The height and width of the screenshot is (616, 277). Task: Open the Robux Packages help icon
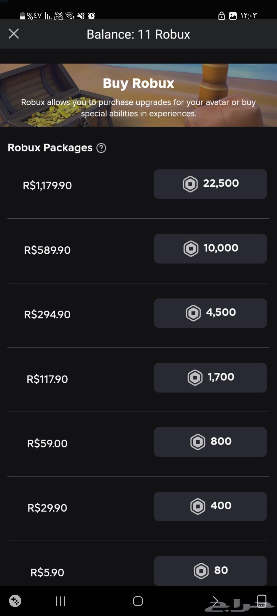[x=101, y=148]
